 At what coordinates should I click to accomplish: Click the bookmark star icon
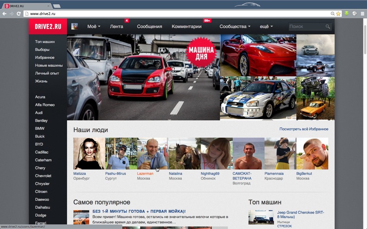pyautogui.click(x=338, y=14)
